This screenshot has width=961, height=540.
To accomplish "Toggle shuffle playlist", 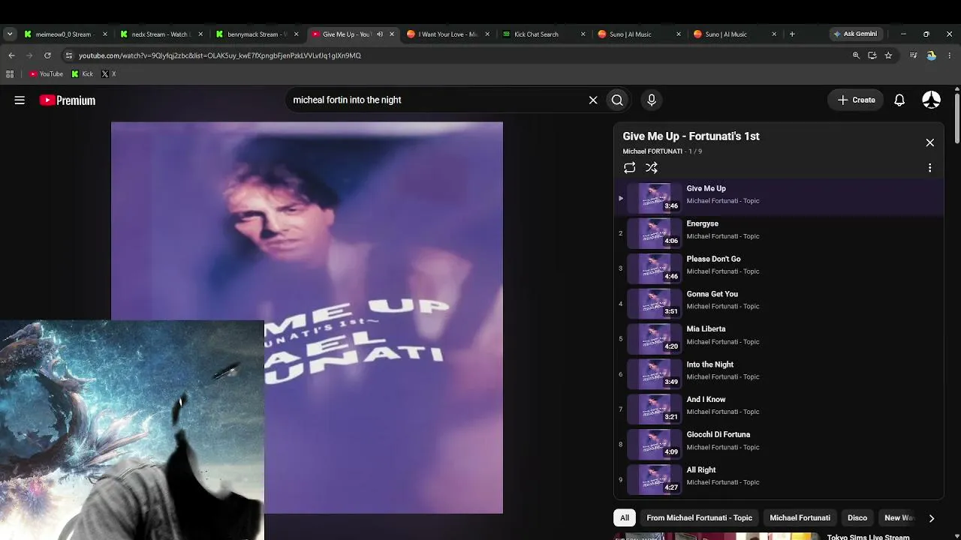I will (x=652, y=168).
